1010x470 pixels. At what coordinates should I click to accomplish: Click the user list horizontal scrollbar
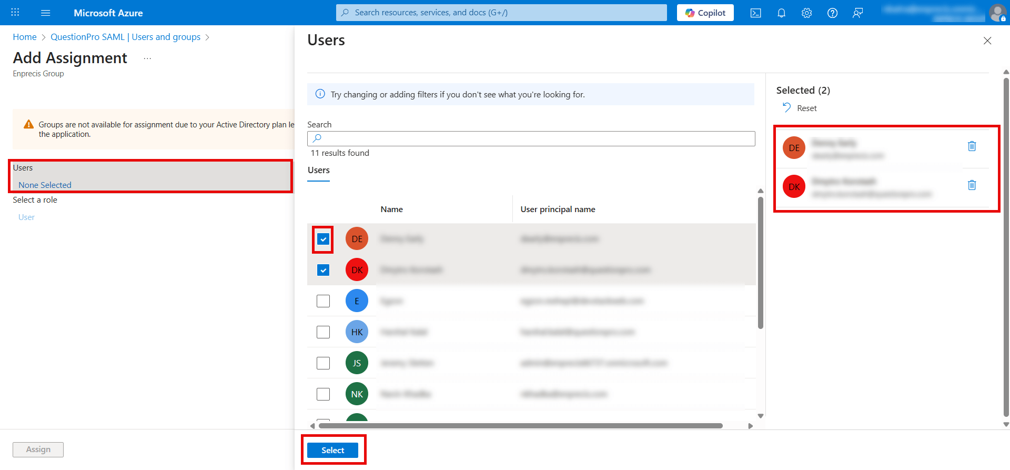tap(521, 426)
